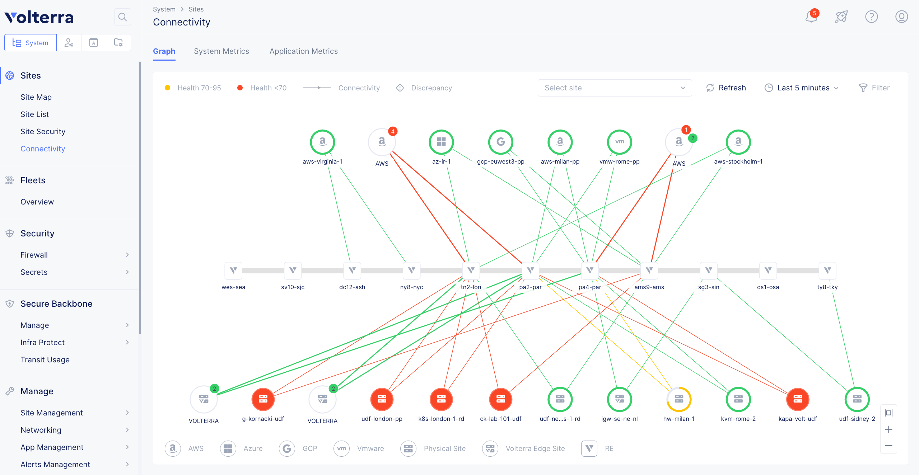Zoom in the graph with plus icon
Screen dimensions: 919x475
click(x=888, y=429)
